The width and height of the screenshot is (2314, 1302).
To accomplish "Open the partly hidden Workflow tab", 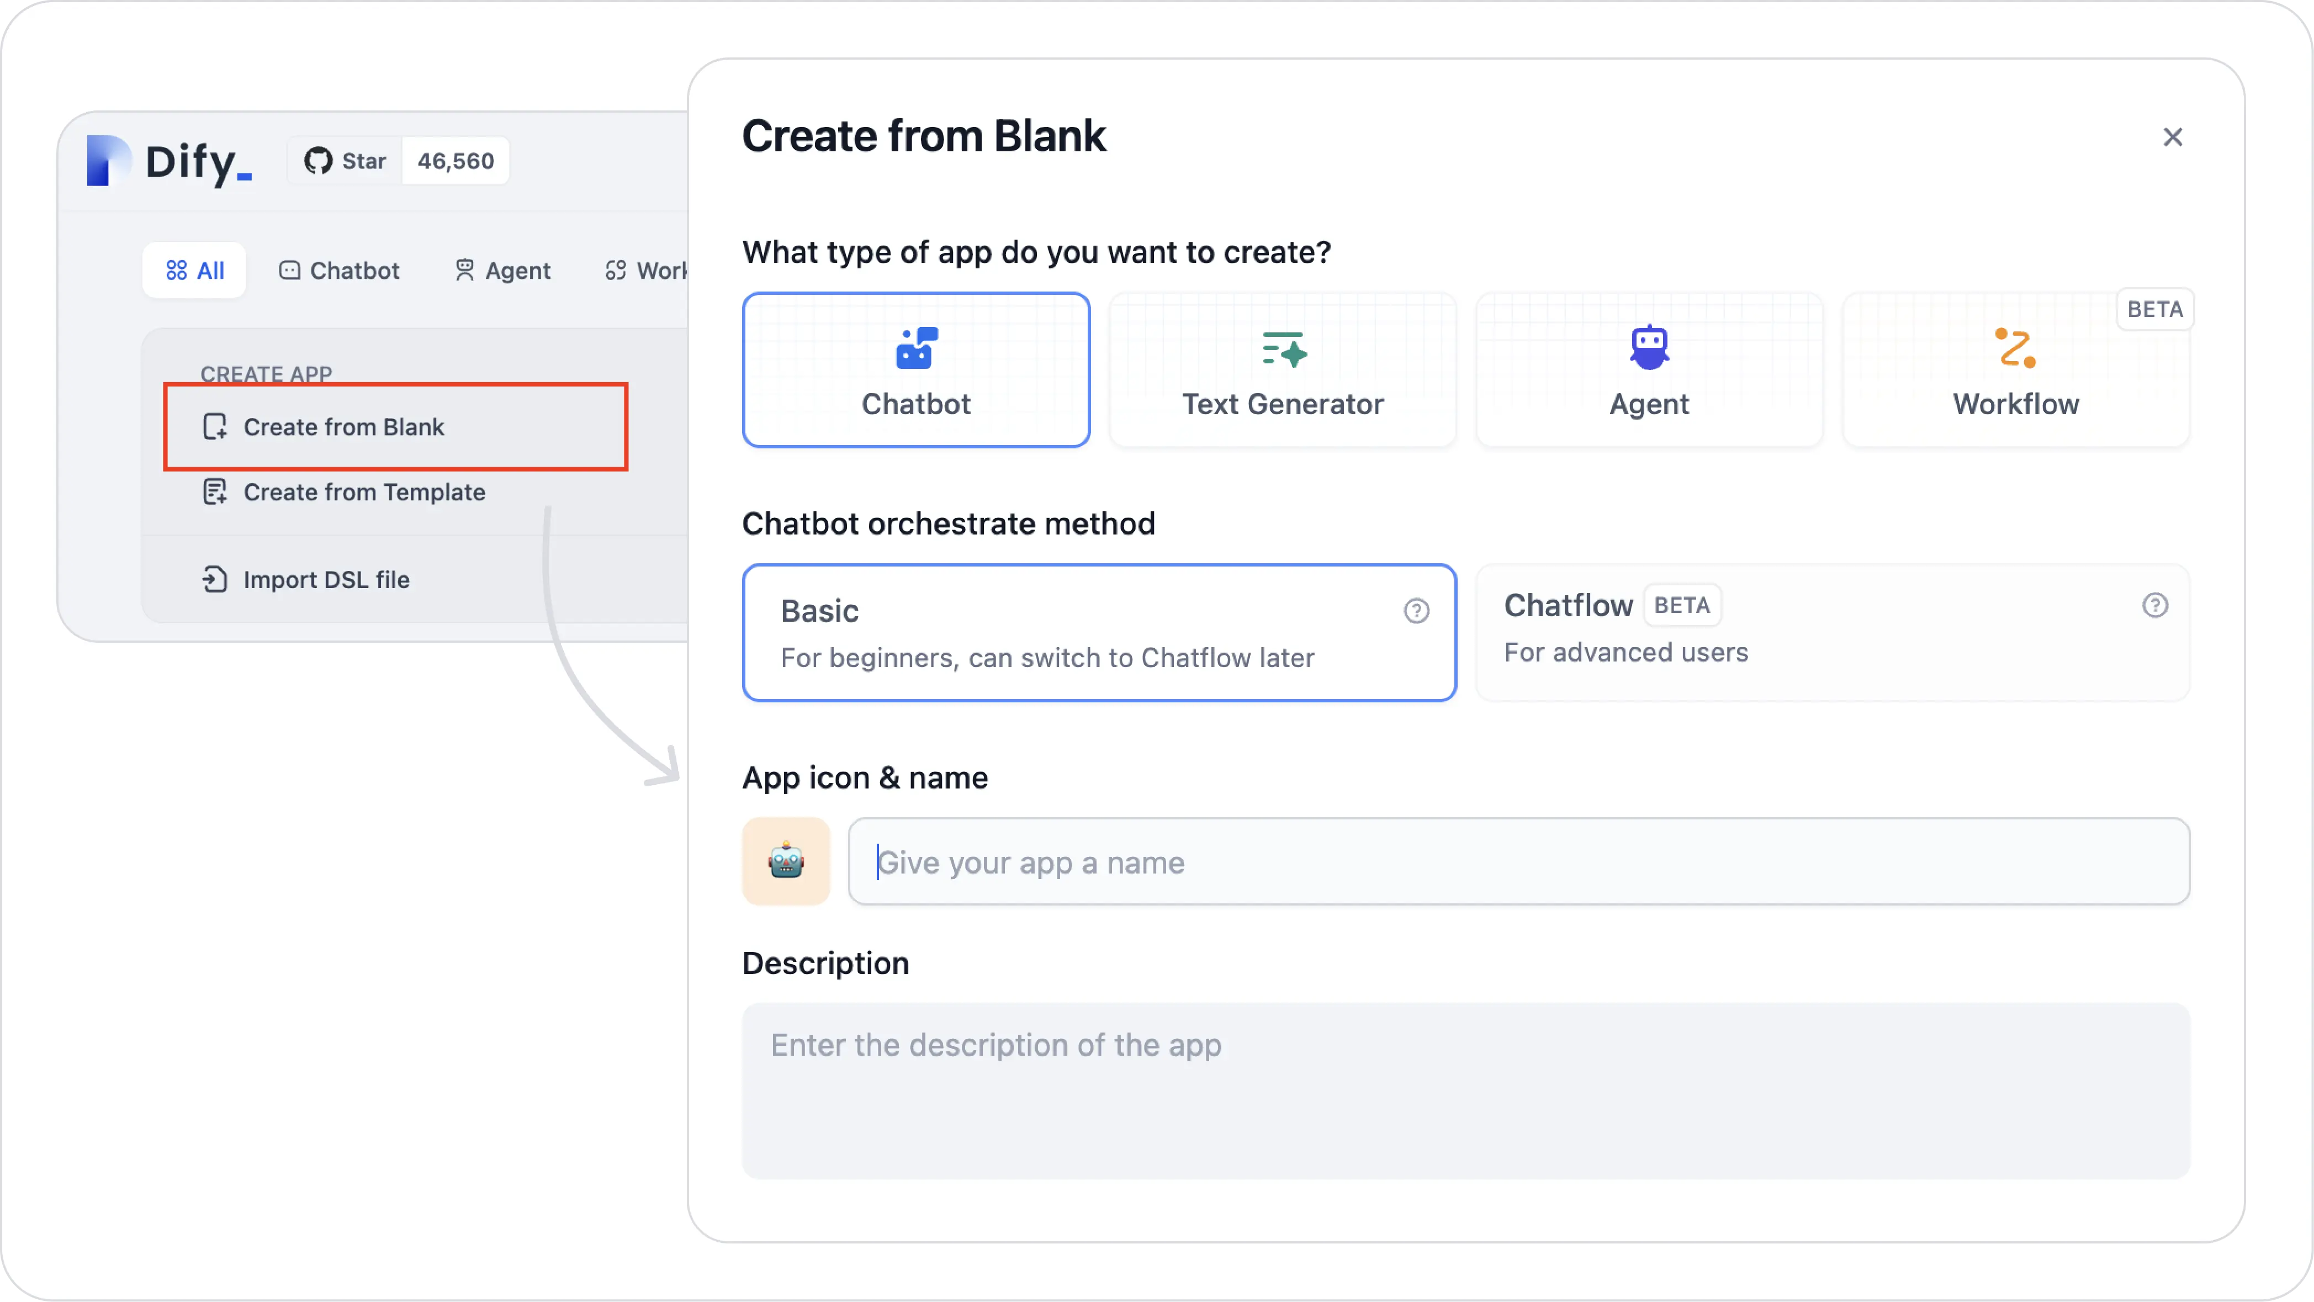I will point(645,271).
